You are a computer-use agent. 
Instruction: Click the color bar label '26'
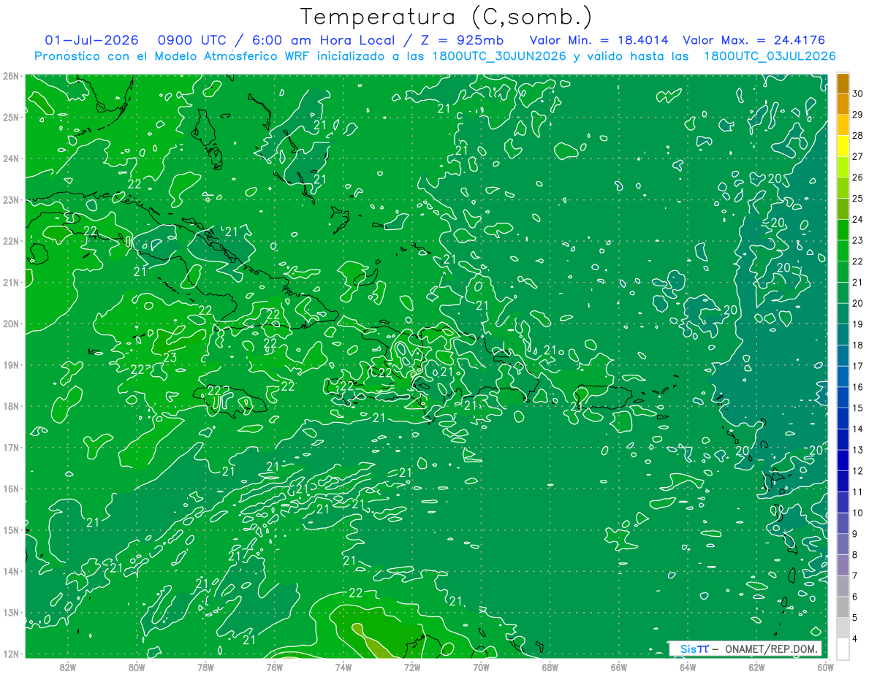pyautogui.click(x=858, y=177)
